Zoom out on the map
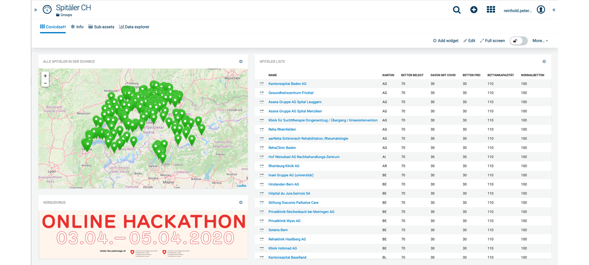The height and width of the screenshot is (265, 589). [x=45, y=83]
